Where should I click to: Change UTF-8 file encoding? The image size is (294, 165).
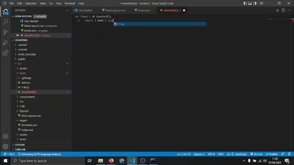[x=211, y=154]
